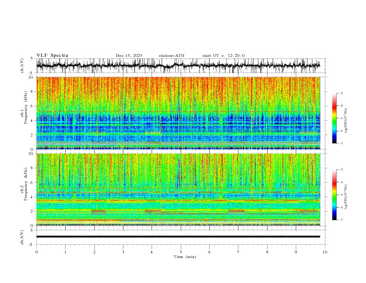
Task: Click the 'ch.1(V)' waveform axis label
Action: click(x=22, y=66)
